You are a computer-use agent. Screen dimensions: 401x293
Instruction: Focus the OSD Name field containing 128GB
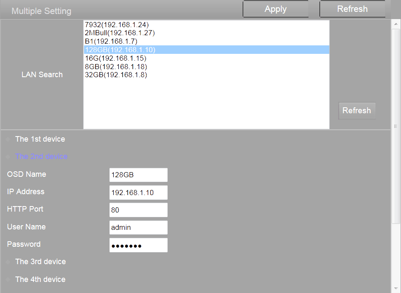pyautogui.click(x=138, y=175)
